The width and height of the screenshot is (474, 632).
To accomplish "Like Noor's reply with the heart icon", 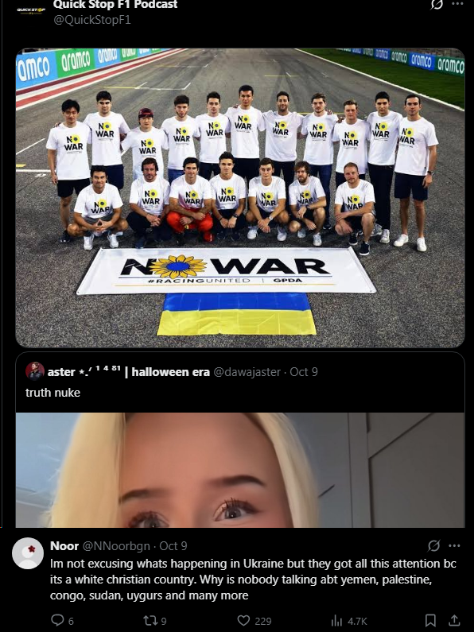I will point(243,620).
